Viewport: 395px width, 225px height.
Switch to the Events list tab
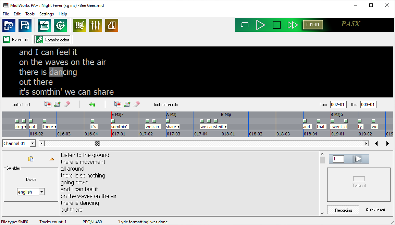[x=16, y=40]
